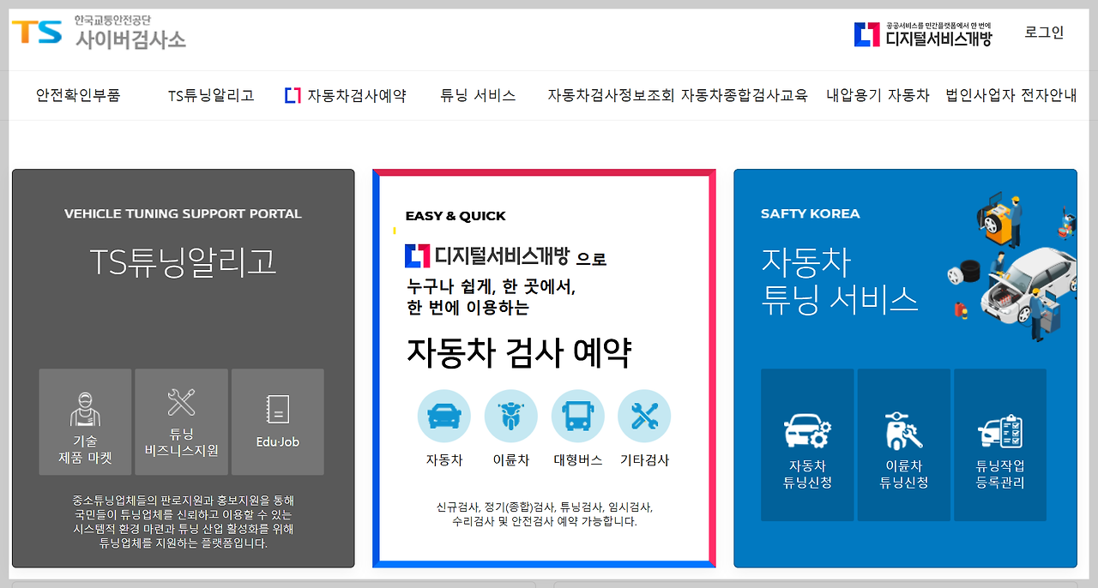Click 디지털서비스개방 logo in center card

(487, 255)
